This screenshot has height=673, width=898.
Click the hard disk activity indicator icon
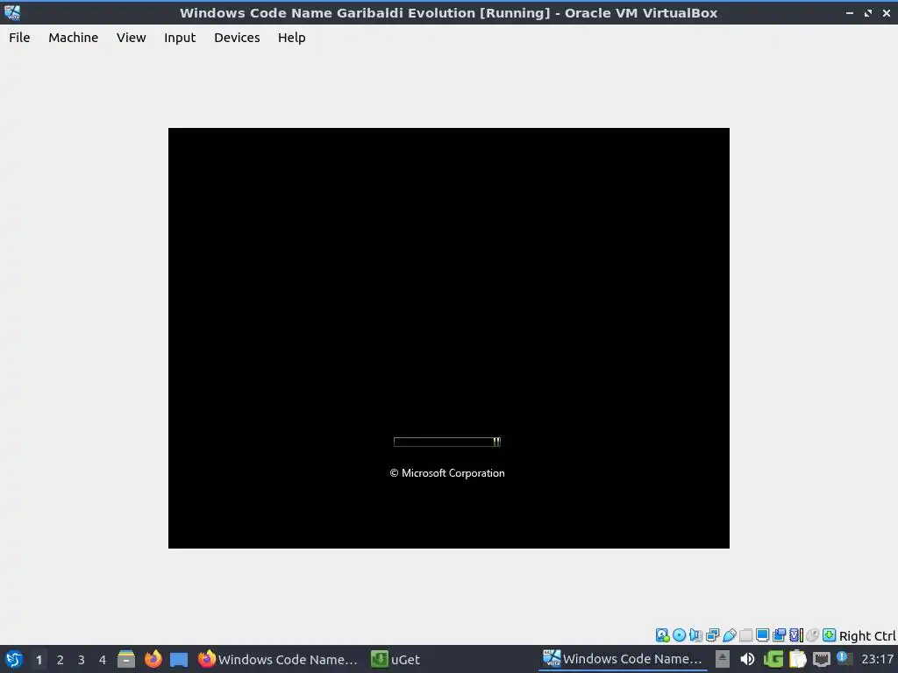pyautogui.click(x=663, y=635)
